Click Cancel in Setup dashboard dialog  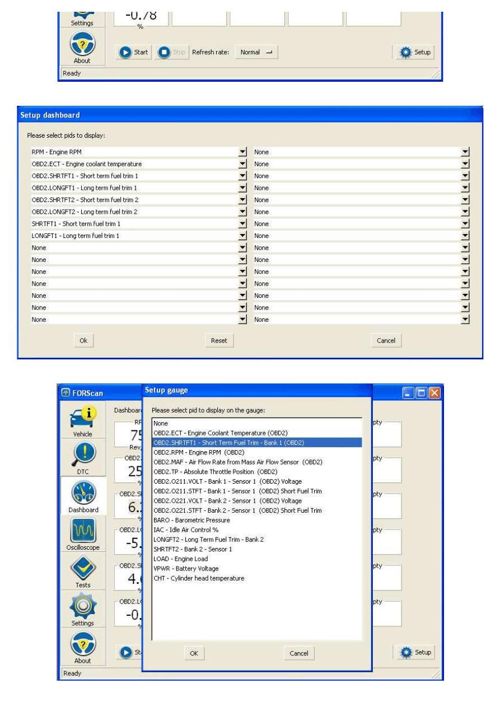pos(386,340)
